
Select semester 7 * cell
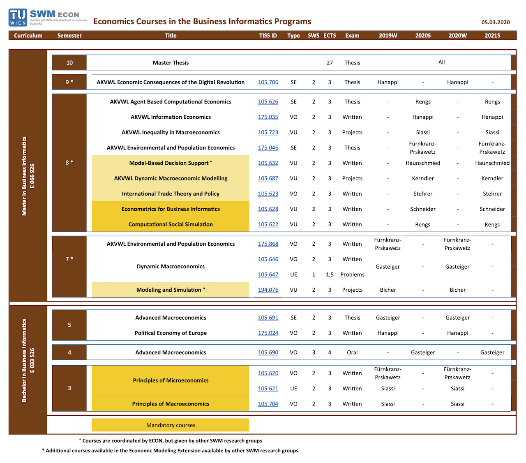point(69,266)
